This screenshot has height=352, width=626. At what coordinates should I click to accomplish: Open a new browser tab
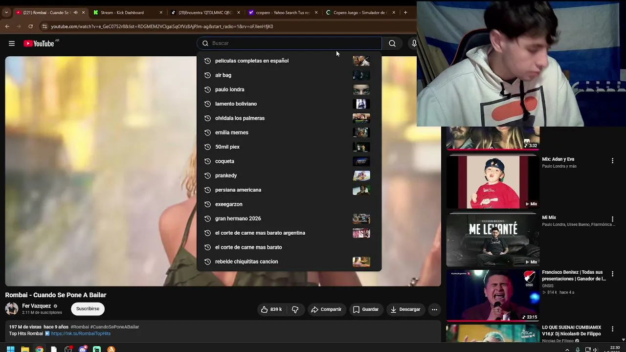pyautogui.click(x=405, y=13)
